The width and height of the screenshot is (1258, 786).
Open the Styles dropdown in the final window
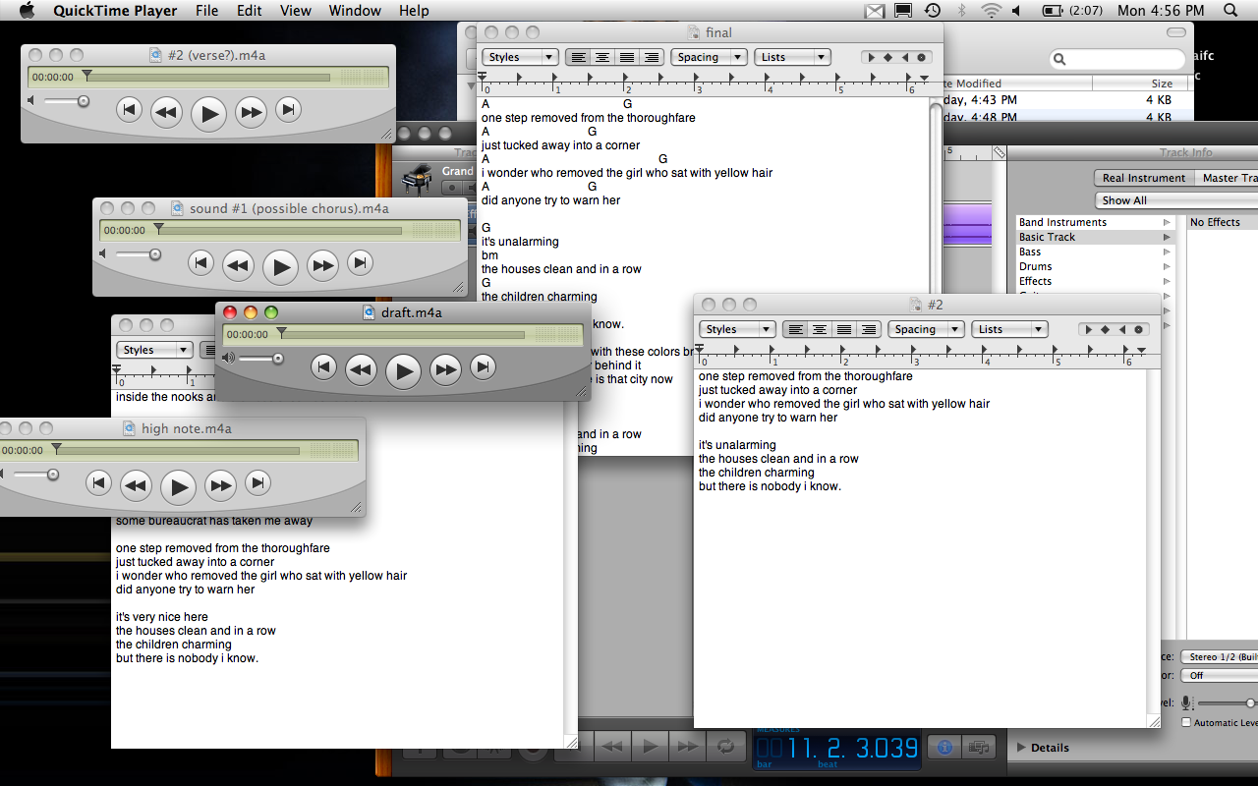520,57
